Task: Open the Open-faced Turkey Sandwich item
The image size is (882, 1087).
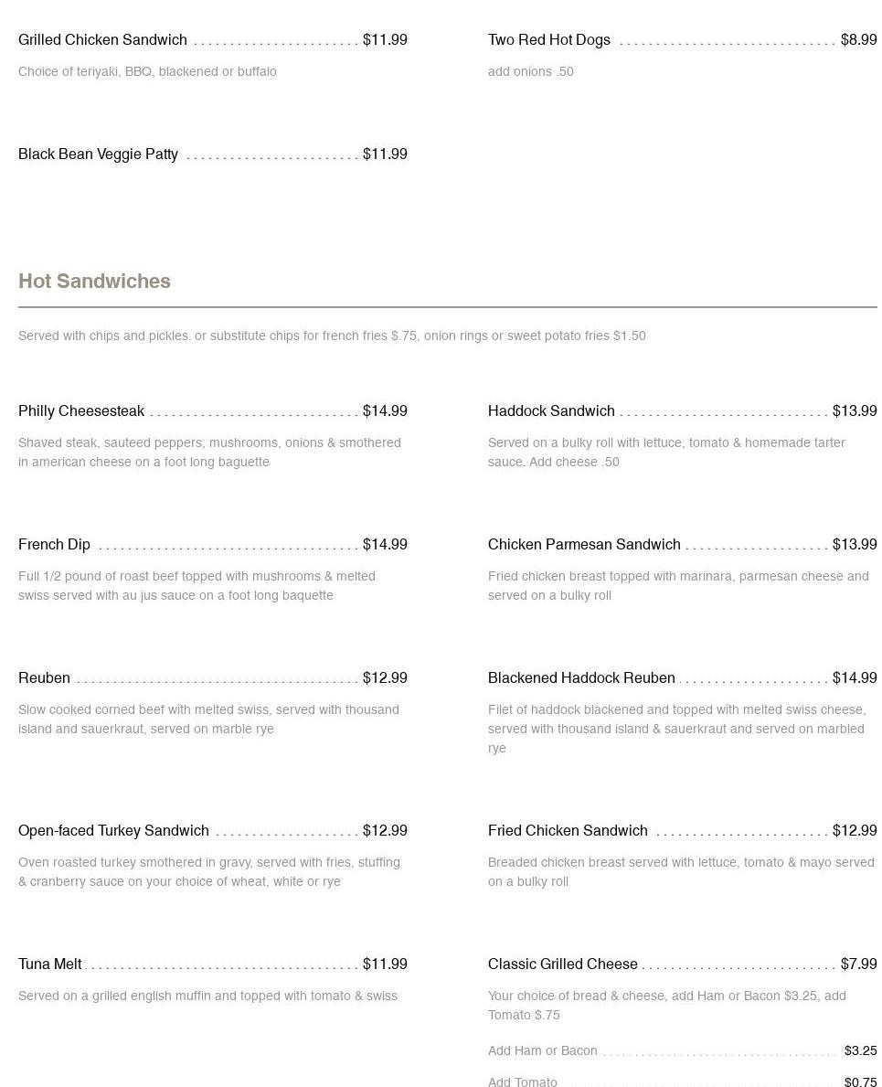Action: [113, 831]
